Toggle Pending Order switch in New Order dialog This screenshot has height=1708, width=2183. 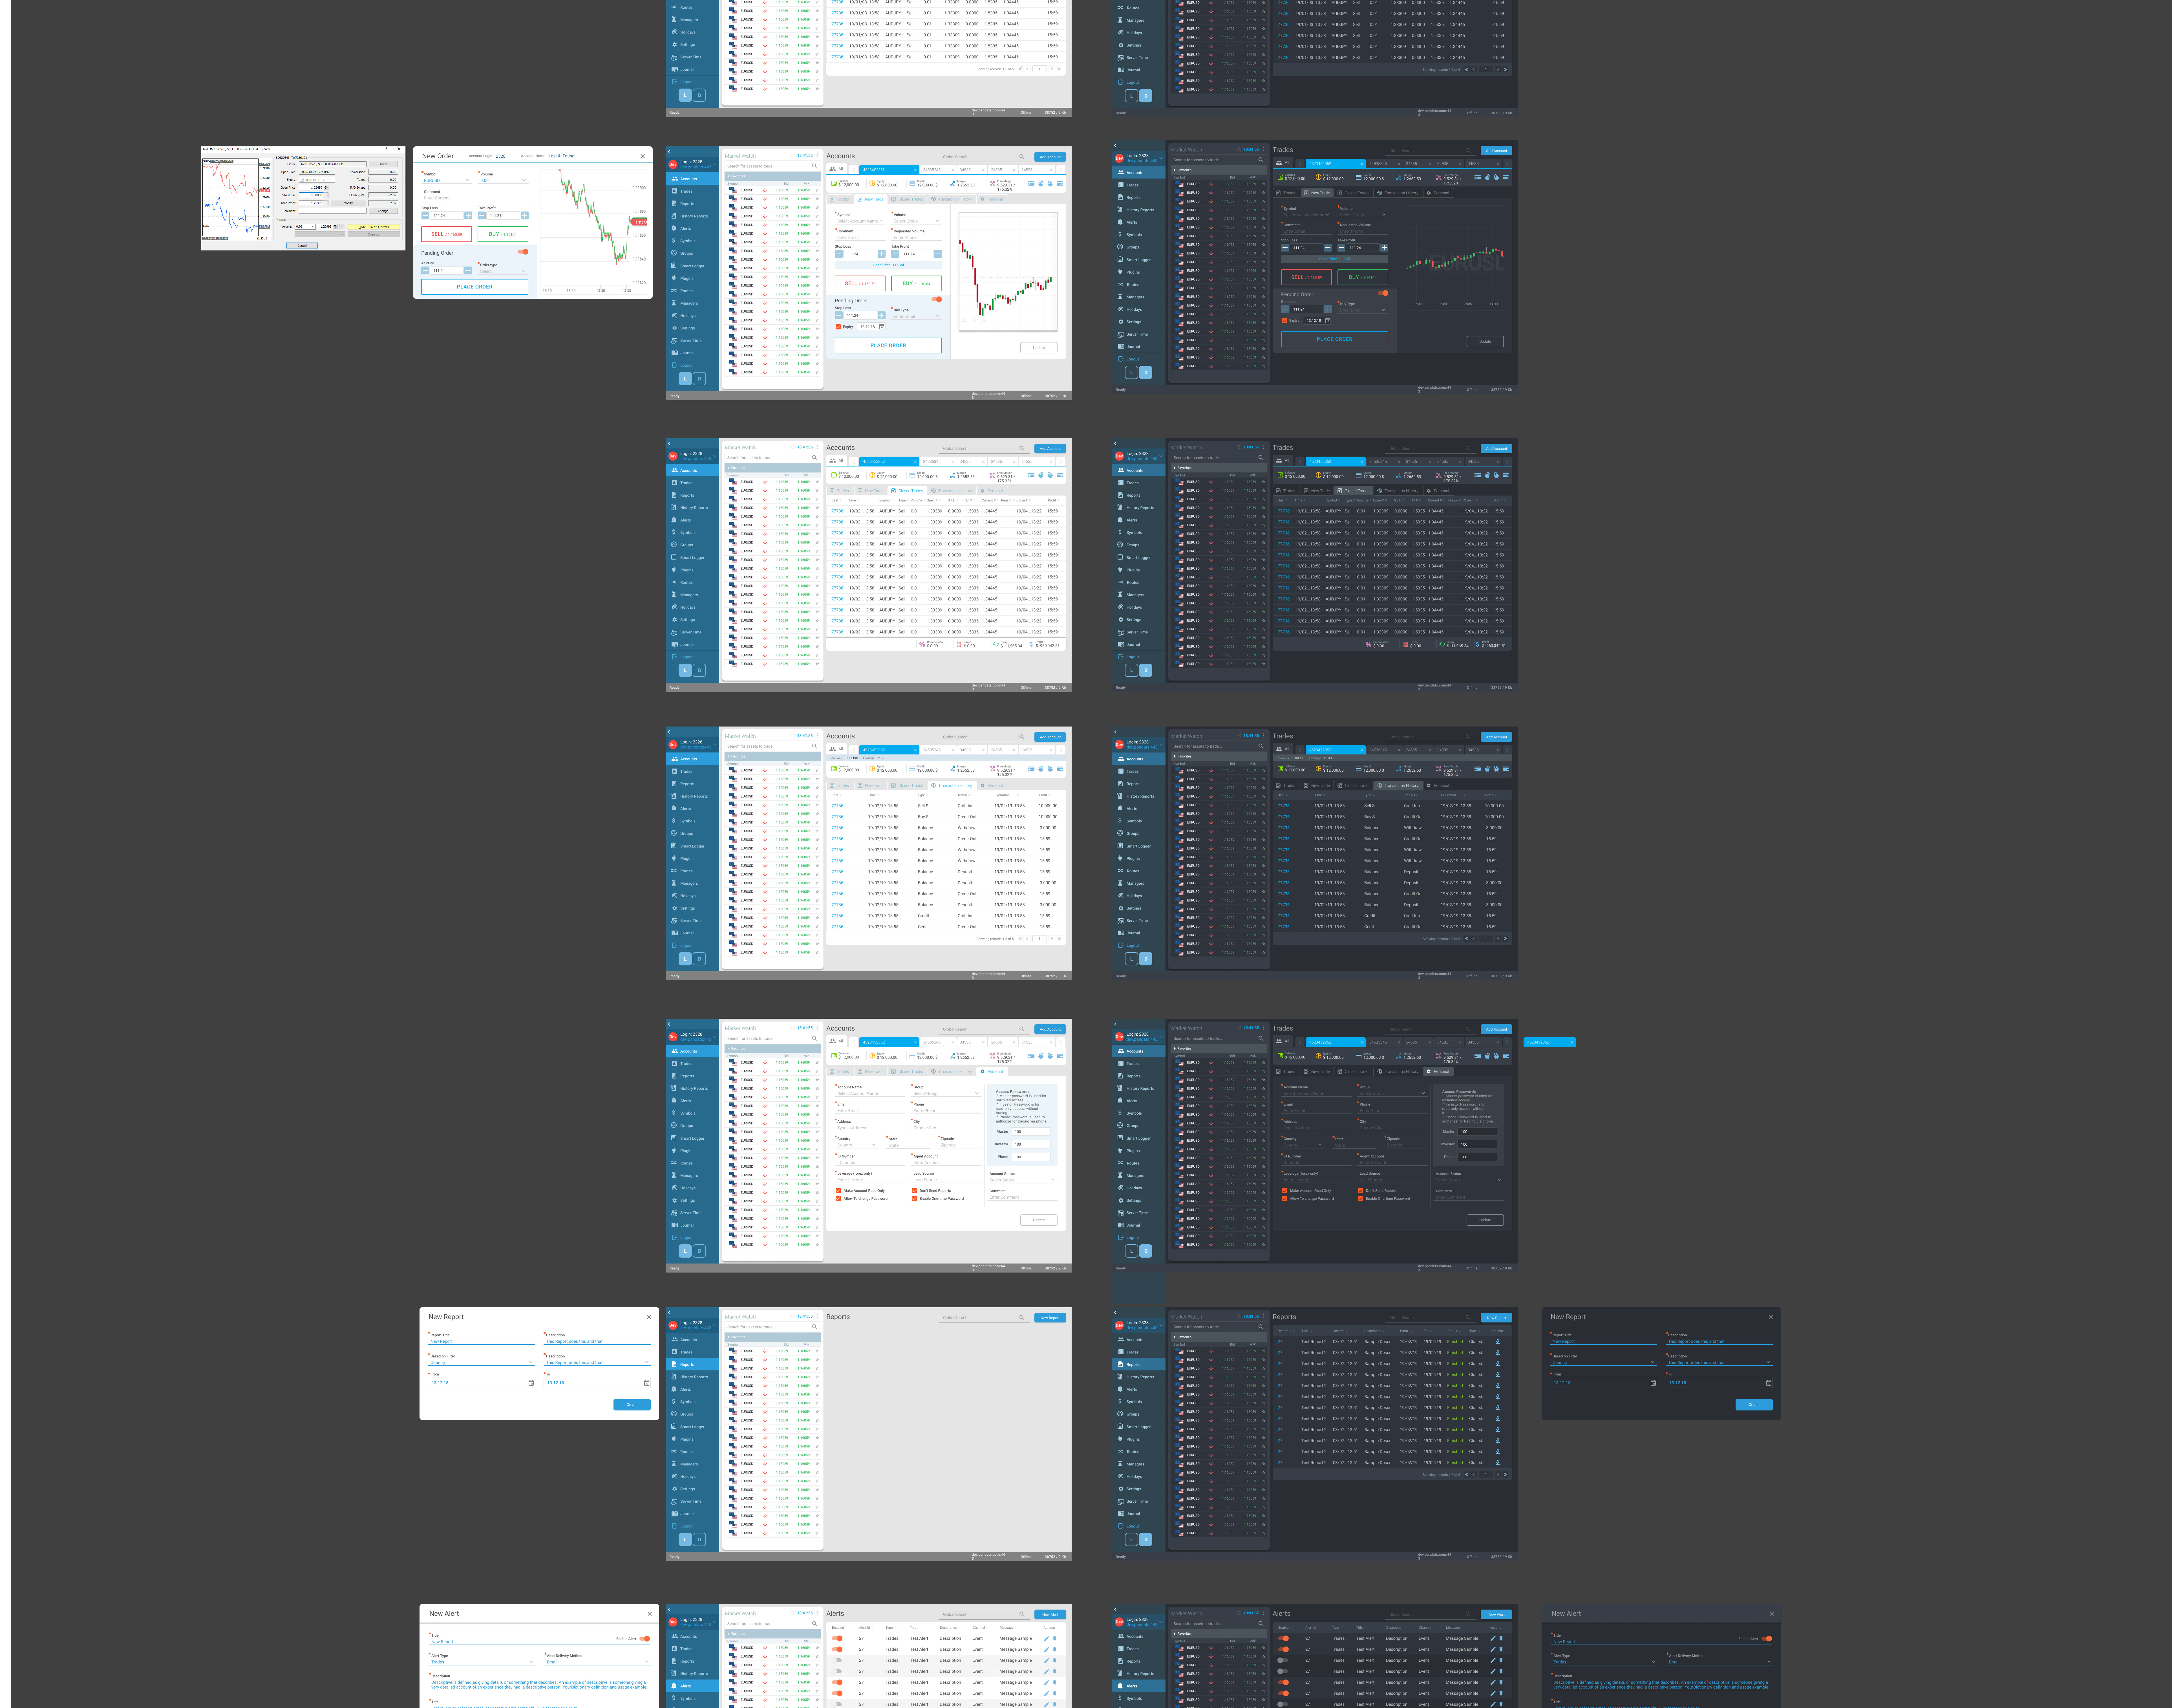coord(523,252)
